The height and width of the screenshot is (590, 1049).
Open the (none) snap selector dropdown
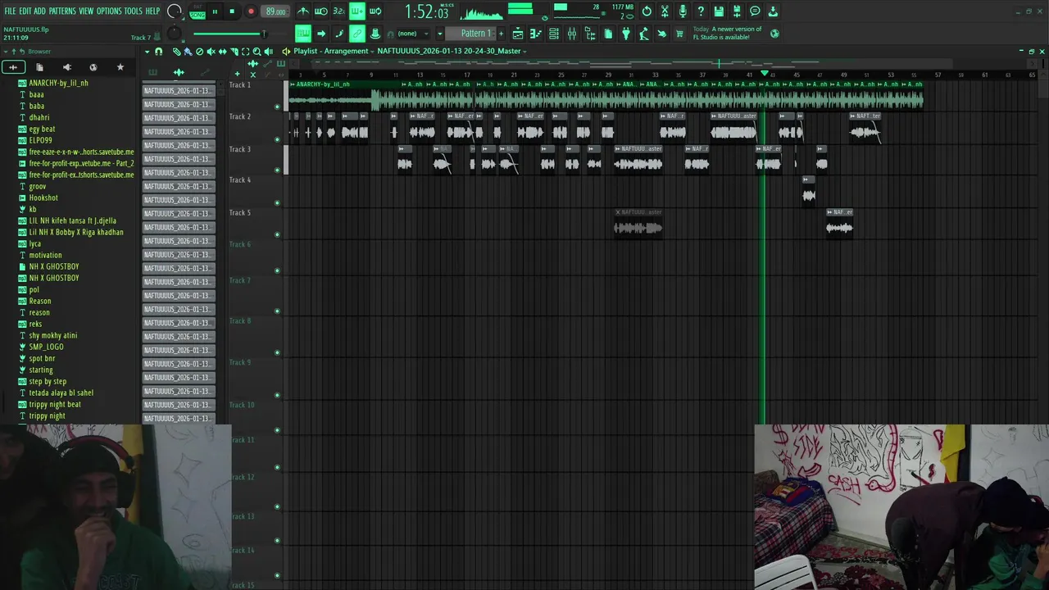(x=412, y=34)
